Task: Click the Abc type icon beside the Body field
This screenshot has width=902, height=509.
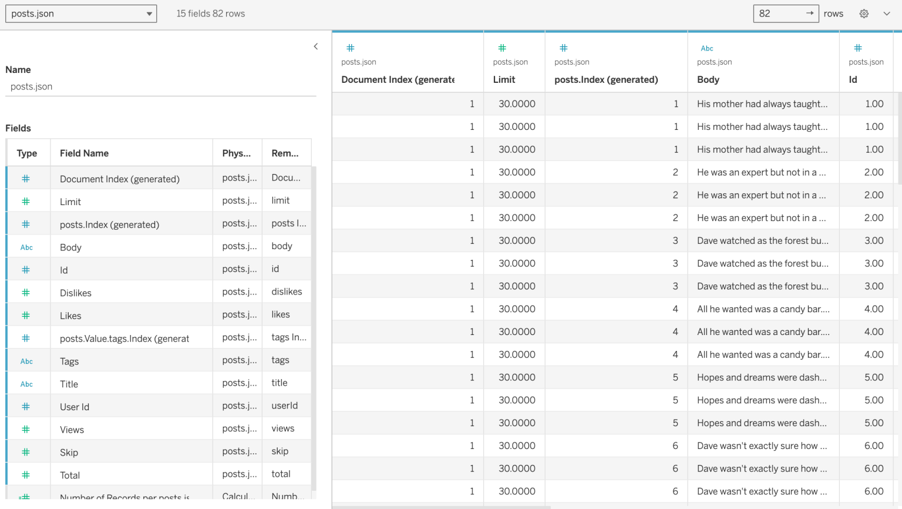Action: coord(27,247)
